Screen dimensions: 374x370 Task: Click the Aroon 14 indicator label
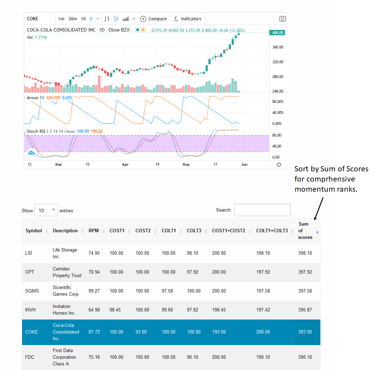coord(35,98)
